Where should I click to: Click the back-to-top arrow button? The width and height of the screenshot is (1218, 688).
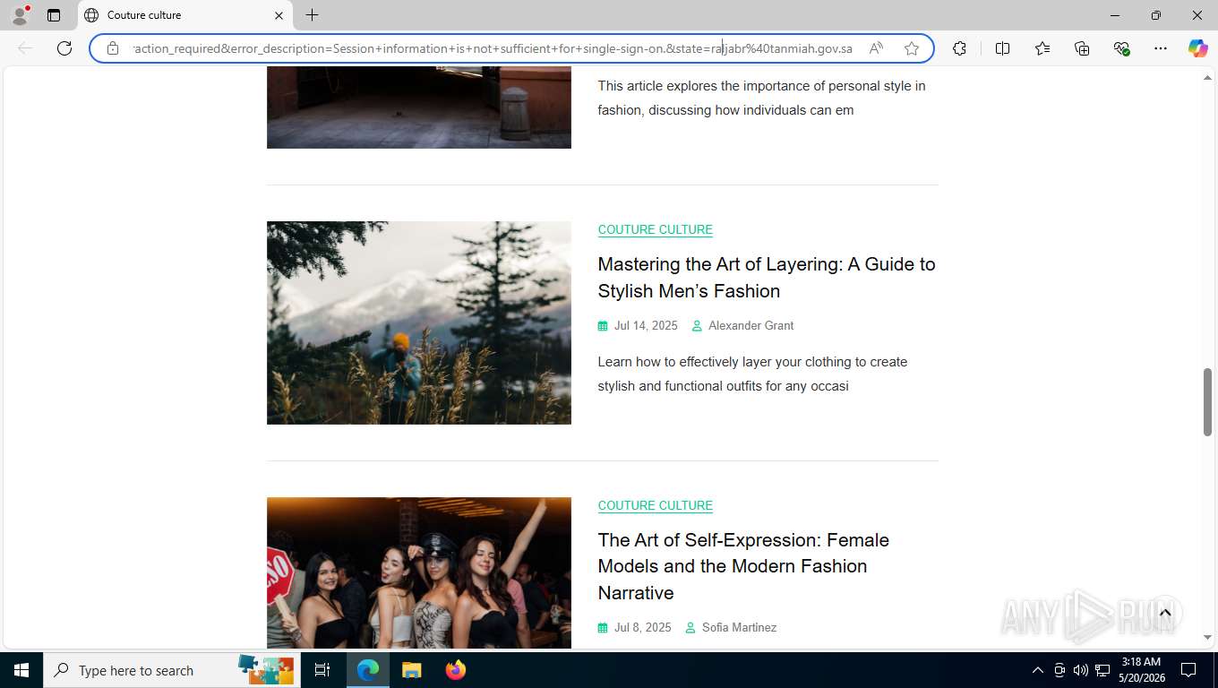click(x=1165, y=613)
